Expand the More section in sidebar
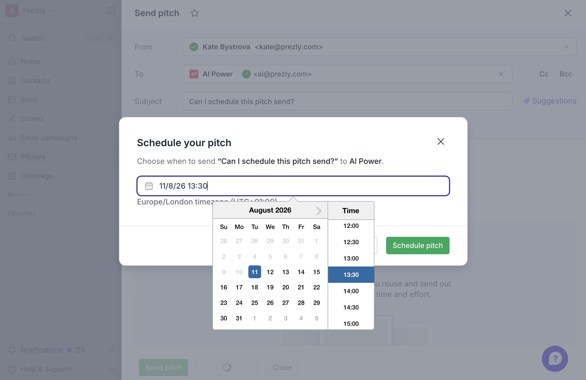Screen dimensions: 586x380 19,195
